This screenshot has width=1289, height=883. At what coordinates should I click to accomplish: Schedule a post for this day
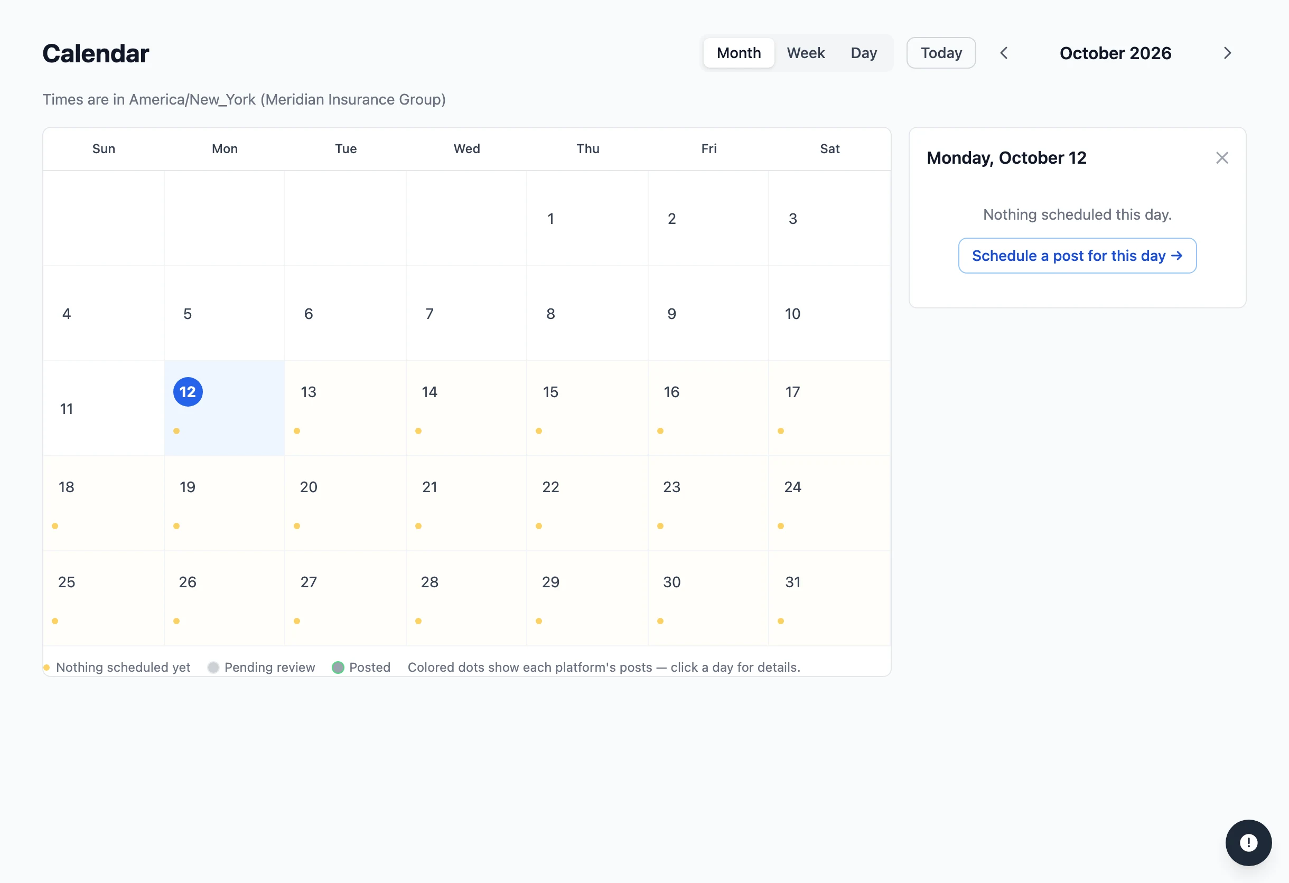[1077, 256]
